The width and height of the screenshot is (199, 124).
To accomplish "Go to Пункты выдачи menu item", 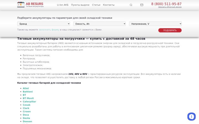I will coord(80,5).
